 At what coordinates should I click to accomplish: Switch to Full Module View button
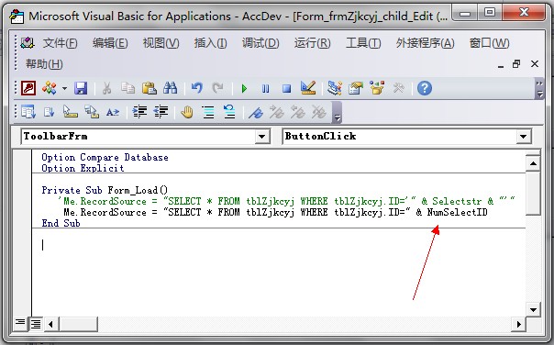36,323
